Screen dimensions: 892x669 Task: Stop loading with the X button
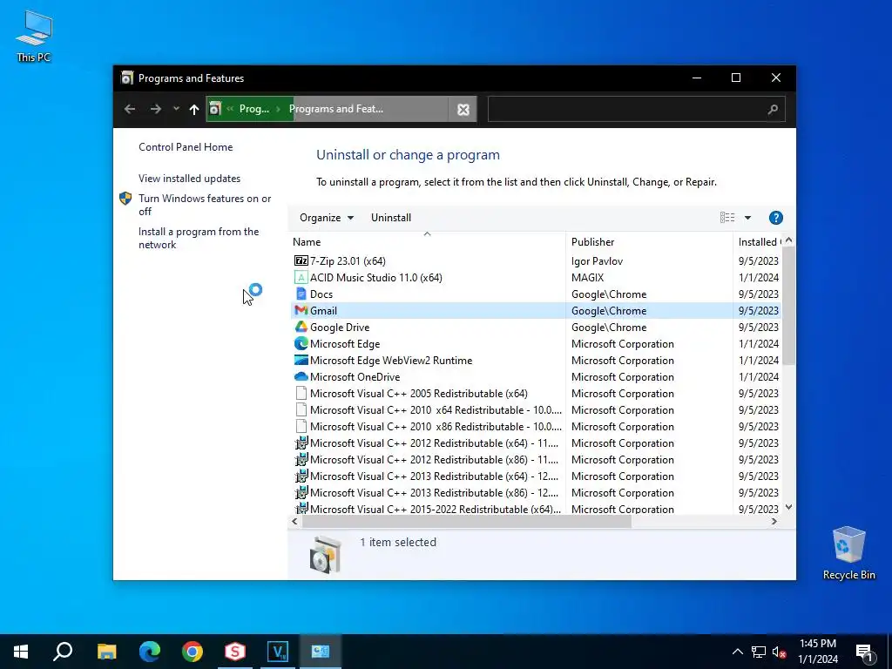(463, 109)
